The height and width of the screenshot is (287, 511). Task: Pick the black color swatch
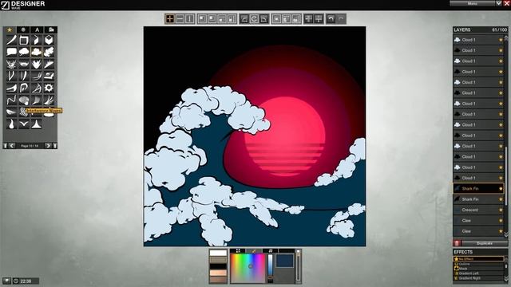218,266
